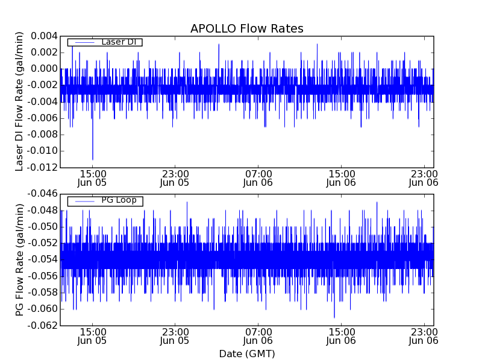482x362 pixels.
Task: Click the deepest Laser DI spike near -0.011
Action: point(92,158)
